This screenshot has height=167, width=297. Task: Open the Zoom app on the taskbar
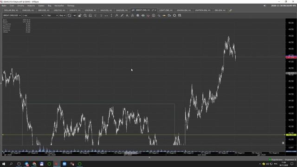[65, 164]
